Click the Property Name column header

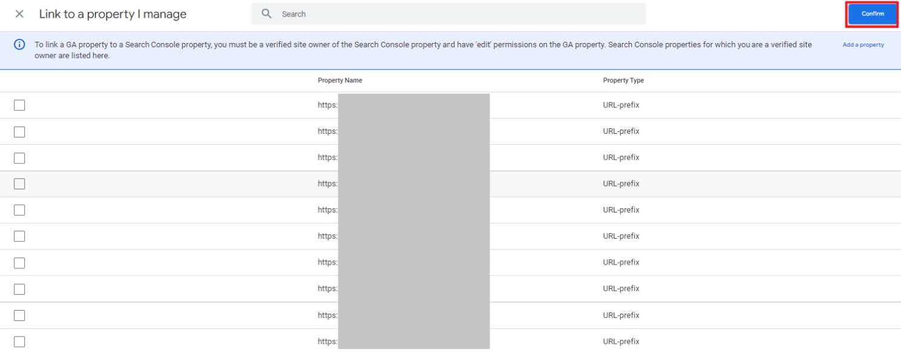click(x=340, y=81)
